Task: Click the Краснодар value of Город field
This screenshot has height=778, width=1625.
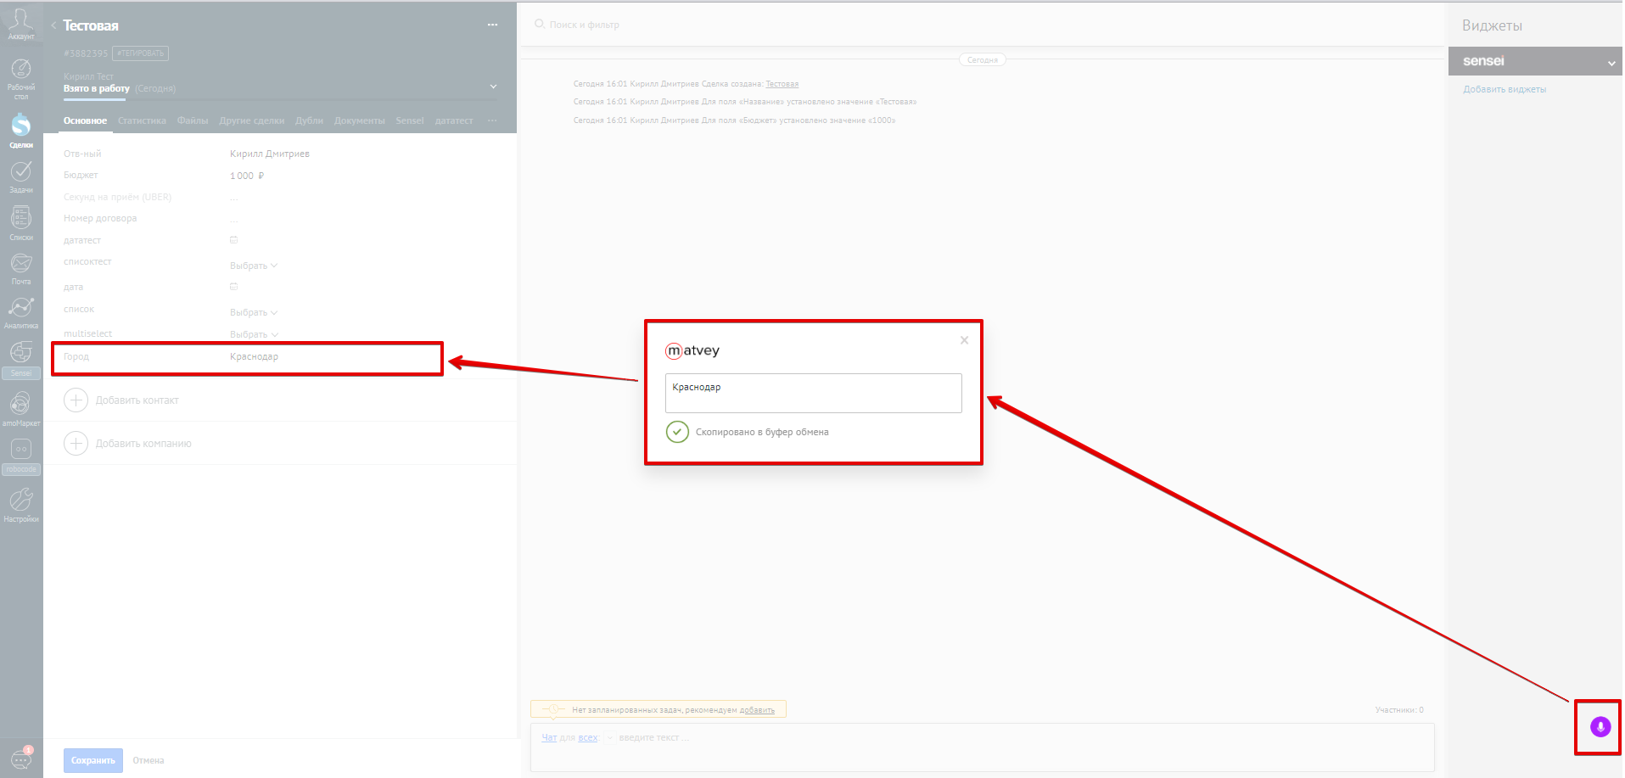Action: pos(254,356)
